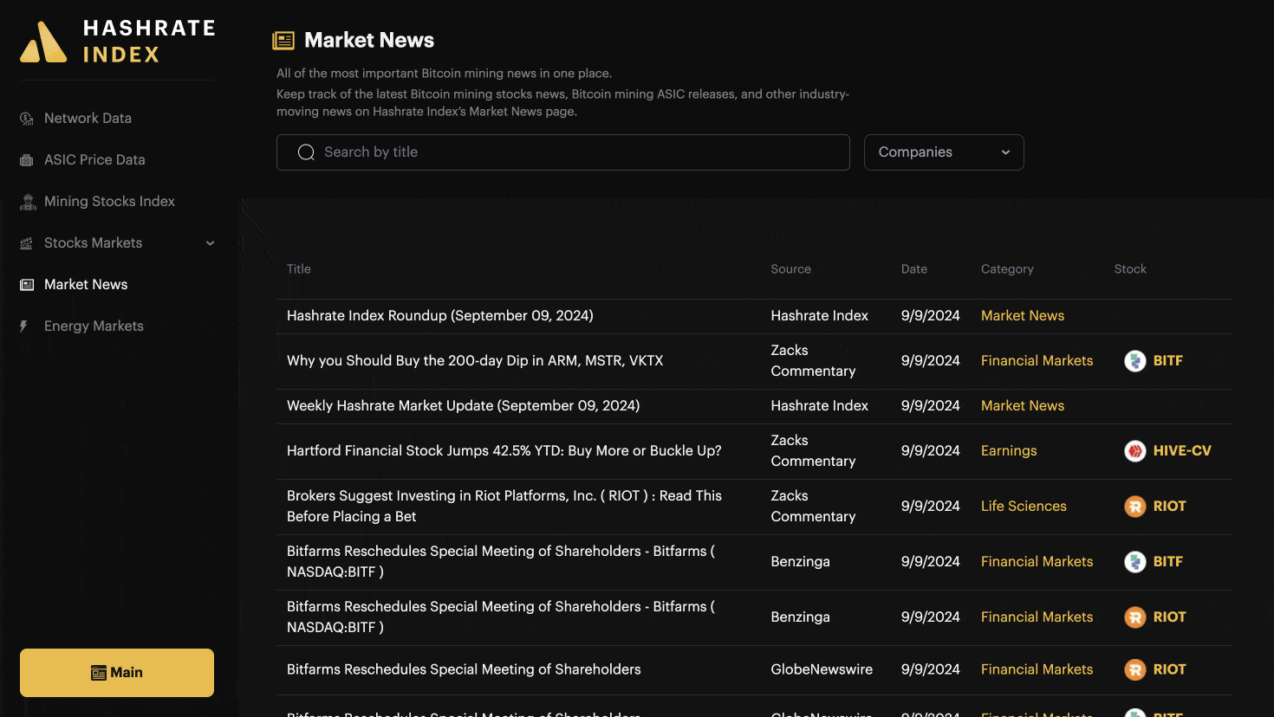Click Hashrate Index source in the Roundup row
1274x717 pixels.
[820, 316]
